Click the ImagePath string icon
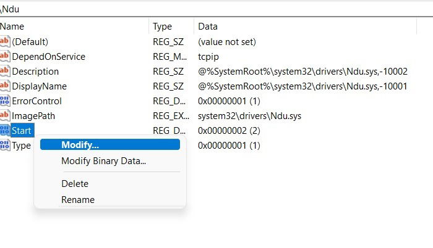433x248 pixels. [5, 116]
